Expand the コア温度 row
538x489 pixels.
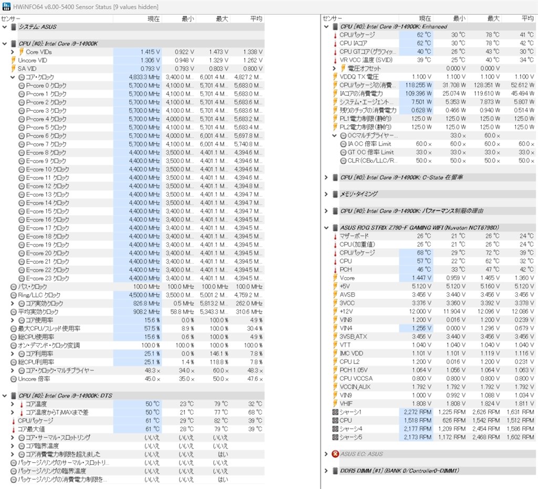pos(13,404)
